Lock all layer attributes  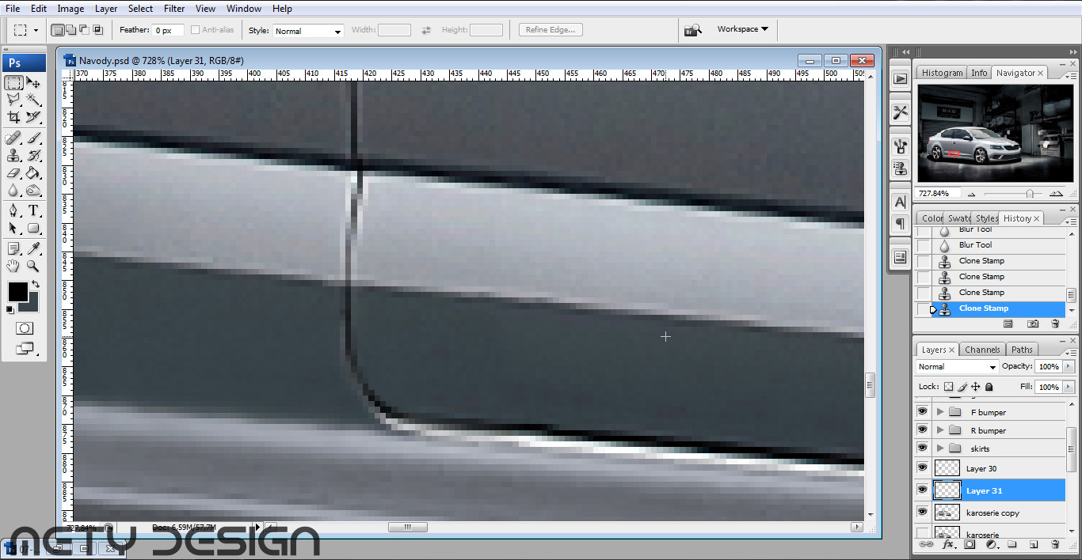pyautogui.click(x=989, y=387)
